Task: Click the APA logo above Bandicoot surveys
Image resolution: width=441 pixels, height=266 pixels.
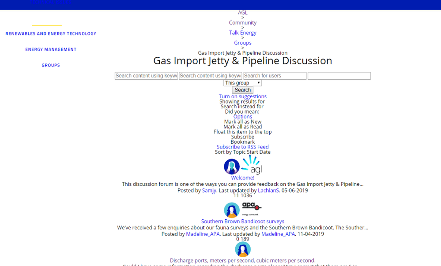Action: [252, 207]
